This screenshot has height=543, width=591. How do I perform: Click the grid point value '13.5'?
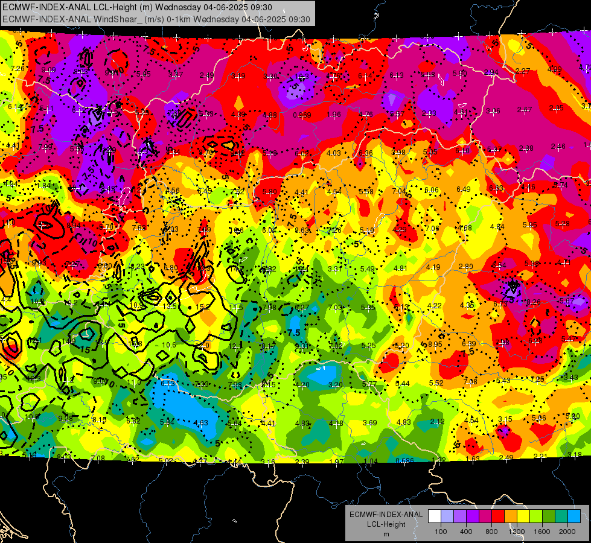(x=170, y=306)
